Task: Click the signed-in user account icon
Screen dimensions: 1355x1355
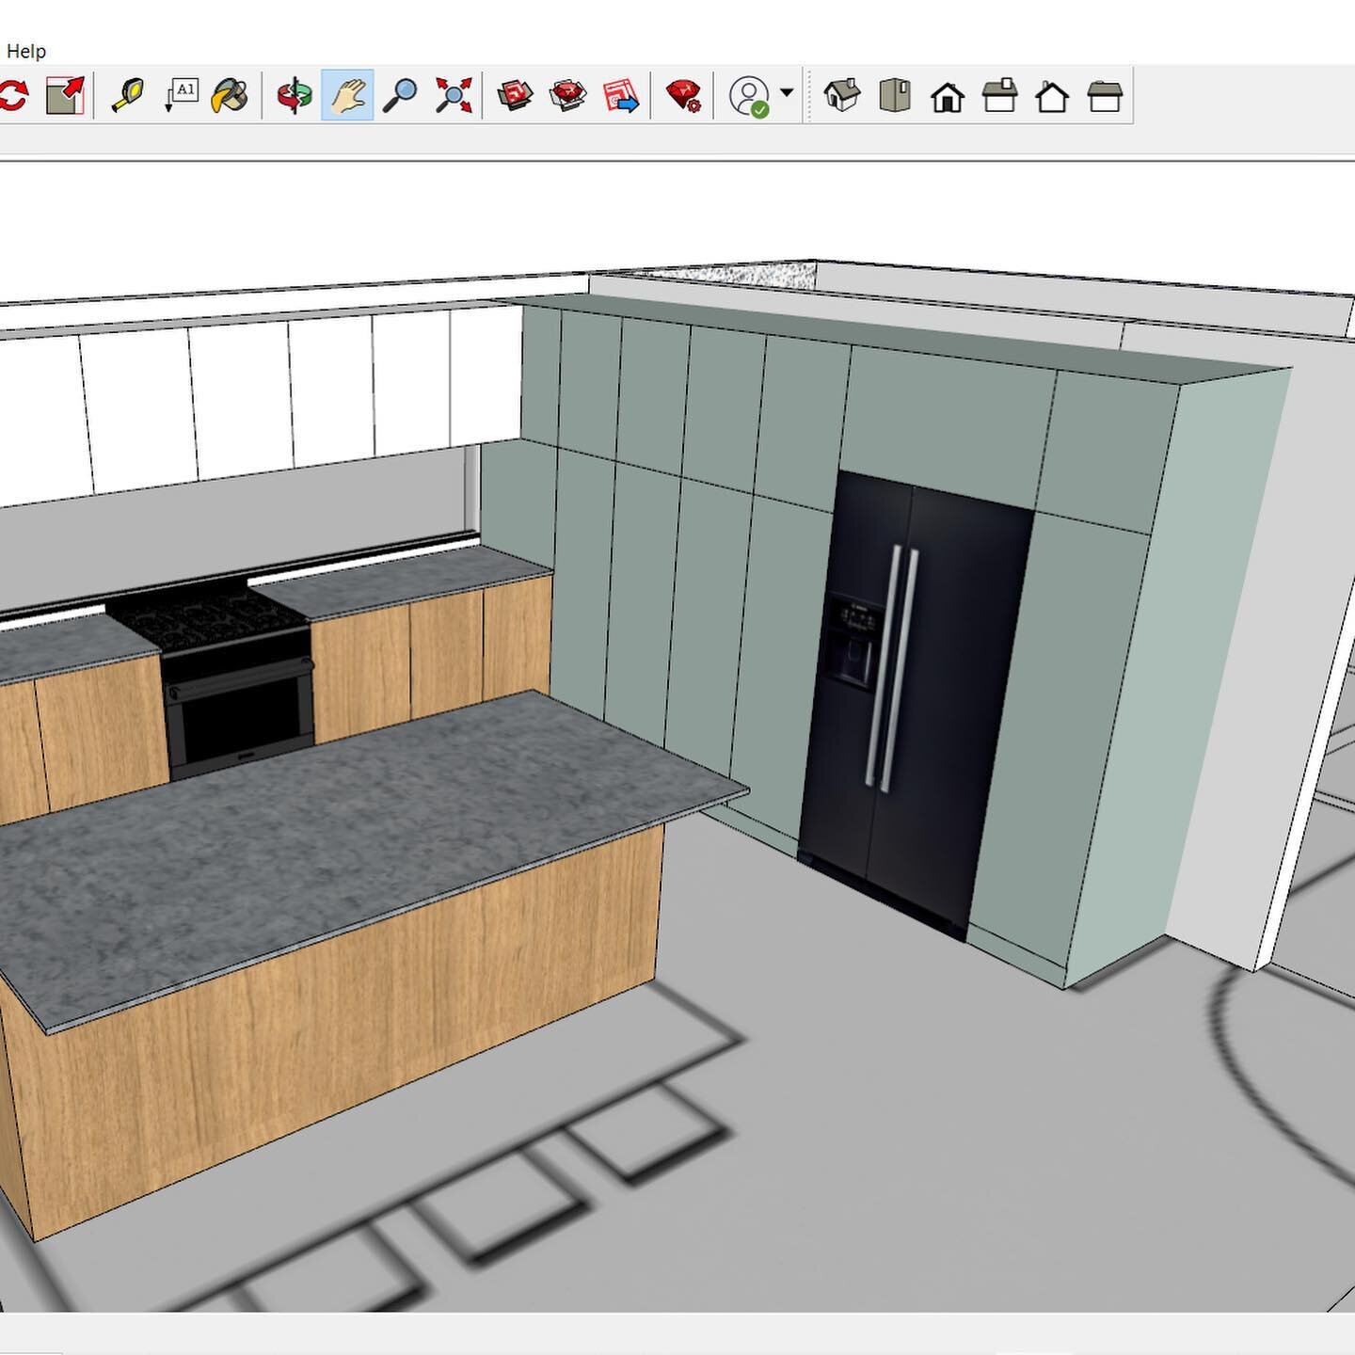Action: (750, 96)
